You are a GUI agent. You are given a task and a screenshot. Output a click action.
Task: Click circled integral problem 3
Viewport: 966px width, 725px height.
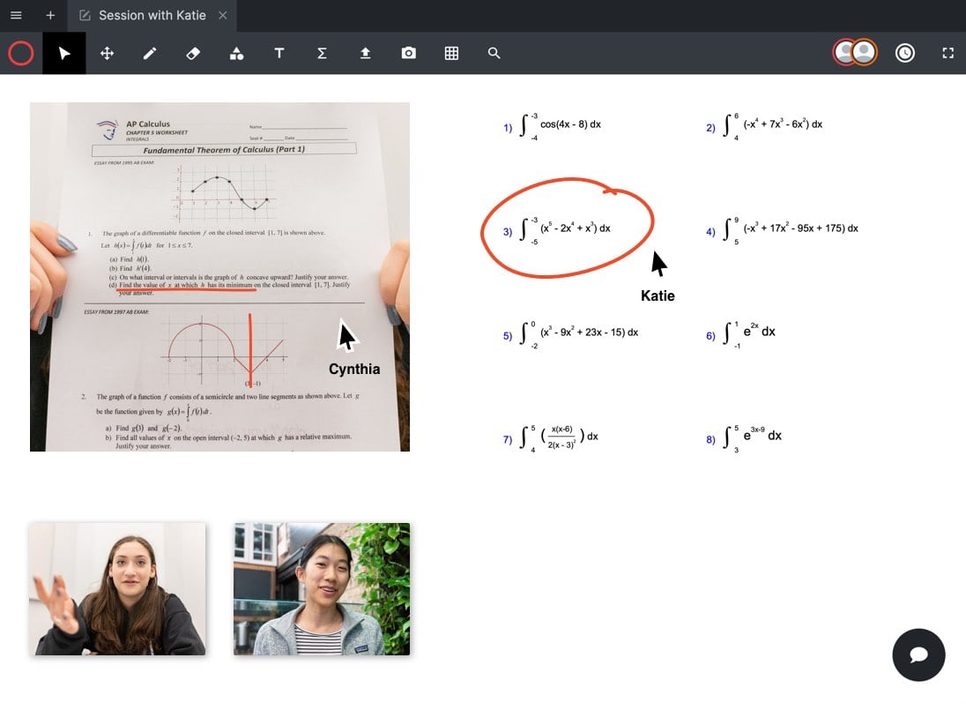558,231
